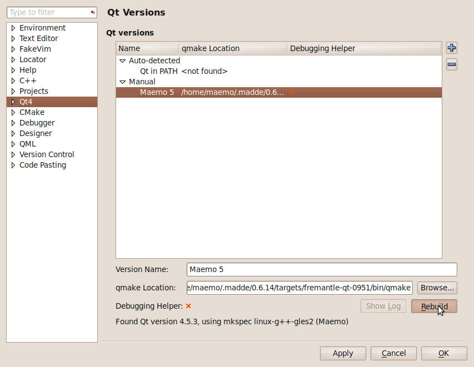Click the minus icon to remove Qt version

tap(452, 64)
